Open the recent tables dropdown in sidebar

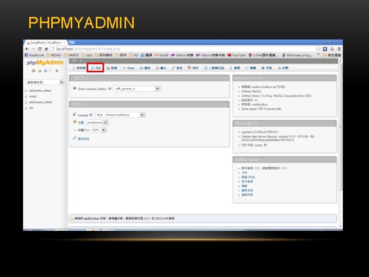pyautogui.click(x=45, y=82)
